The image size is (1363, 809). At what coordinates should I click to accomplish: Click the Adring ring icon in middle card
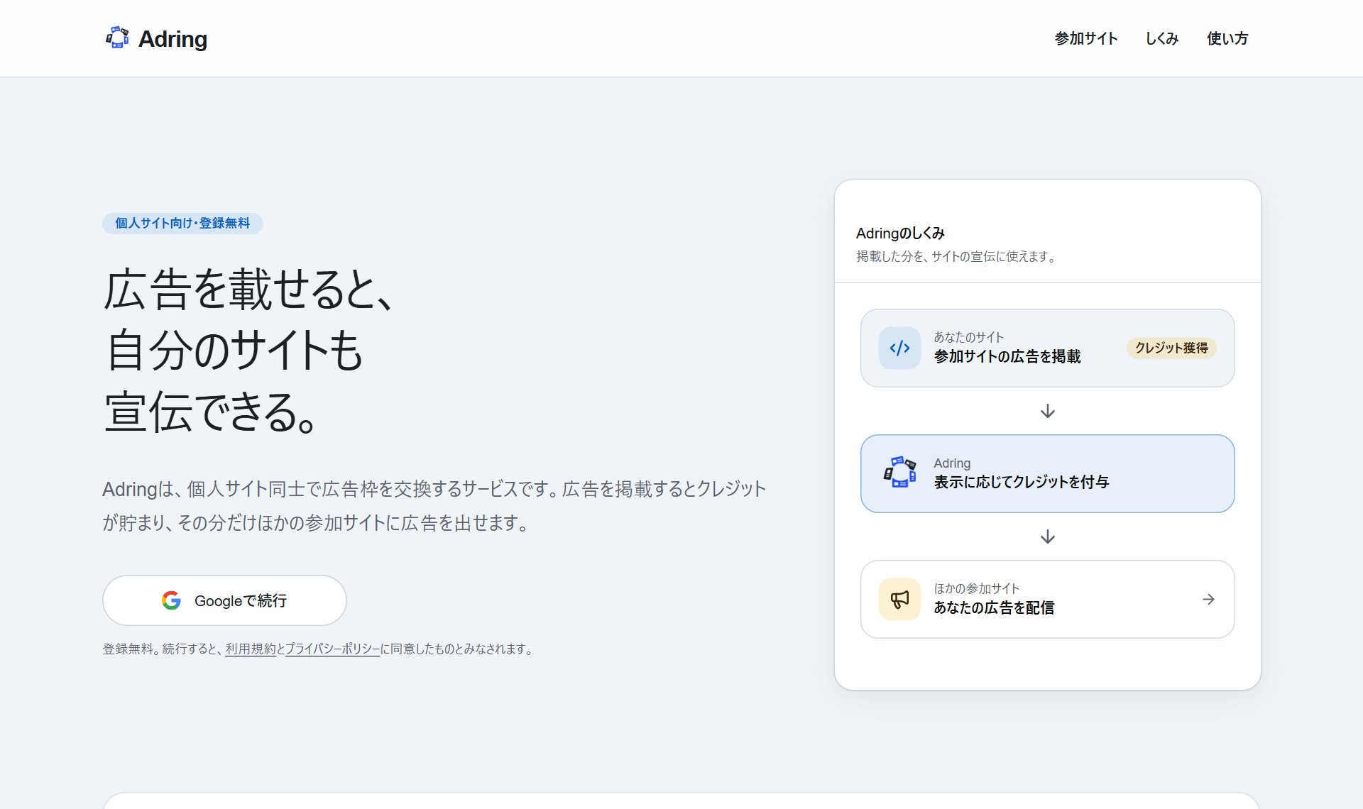click(899, 473)
